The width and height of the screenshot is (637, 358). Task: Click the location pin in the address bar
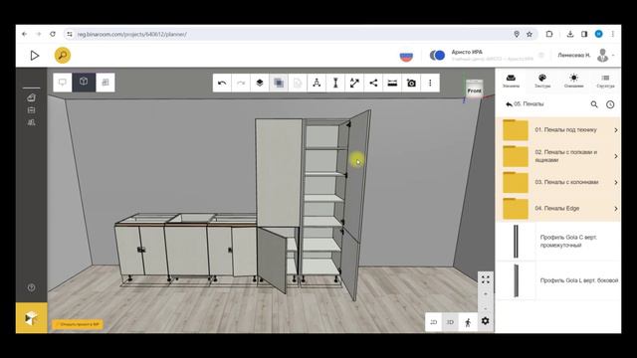[517, 34]
